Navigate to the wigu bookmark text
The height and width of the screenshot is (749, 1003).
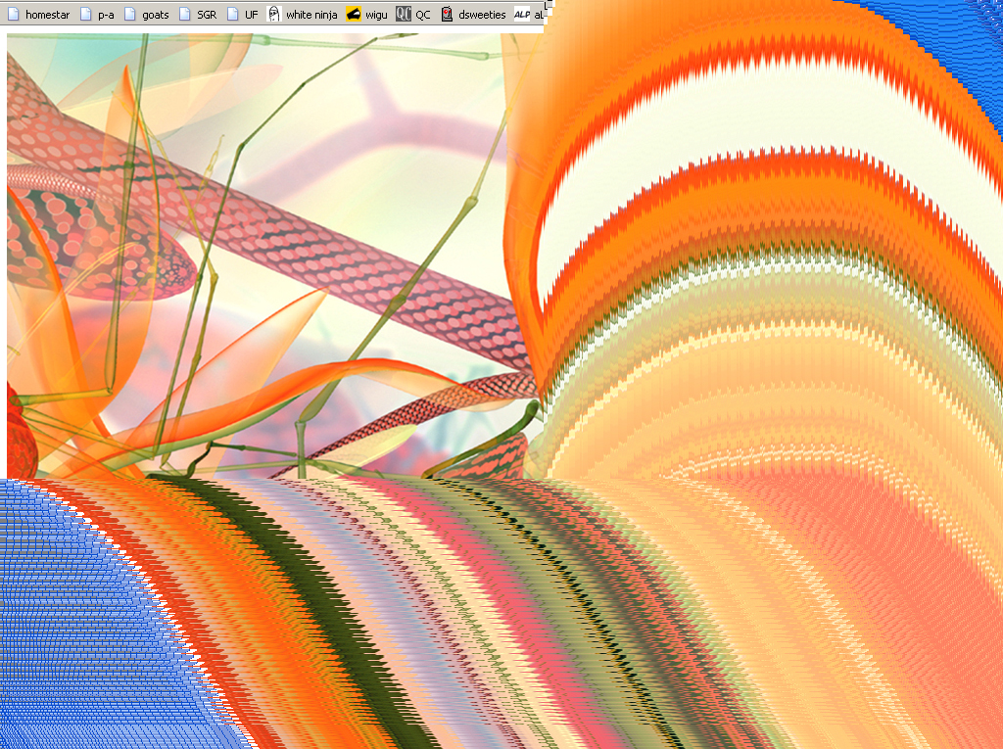pyautogui.click(x=376, y=15)
